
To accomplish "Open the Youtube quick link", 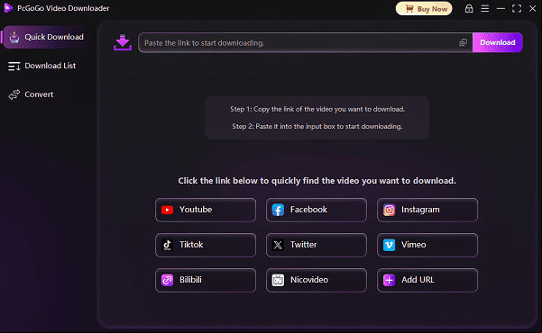I will tap(206, 210).
